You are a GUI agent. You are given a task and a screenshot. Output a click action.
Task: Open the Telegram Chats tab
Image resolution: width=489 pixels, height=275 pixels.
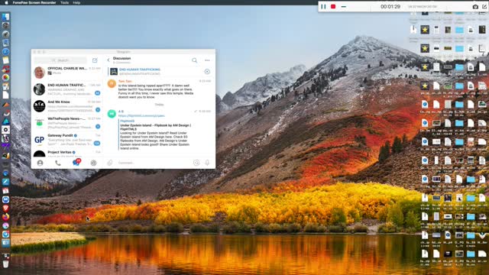pyautogui.click(x=76, y=163)
